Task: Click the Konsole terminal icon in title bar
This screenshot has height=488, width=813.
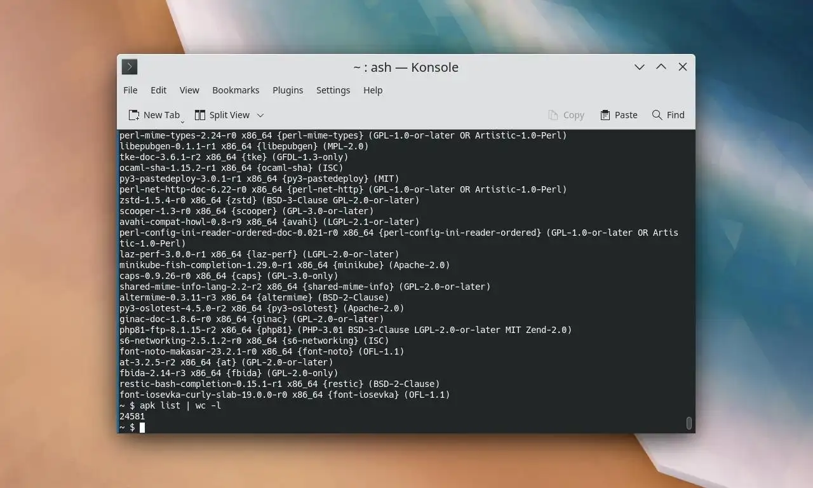Action: 130,67
